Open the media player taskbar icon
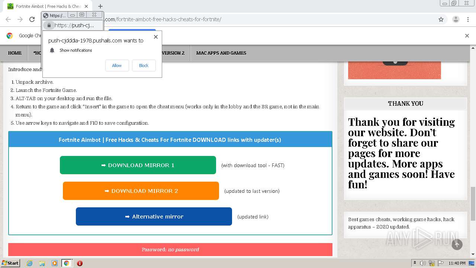The height and width of the screenshot is (268, 476). point(54,263)
